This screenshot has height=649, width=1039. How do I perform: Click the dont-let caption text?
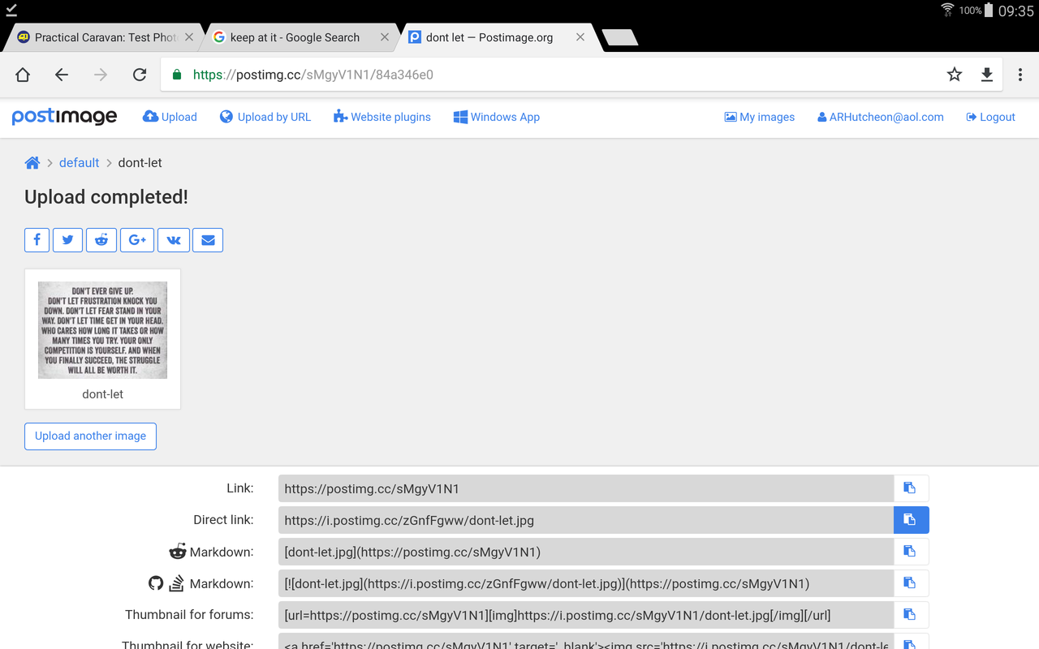[102, 394]
